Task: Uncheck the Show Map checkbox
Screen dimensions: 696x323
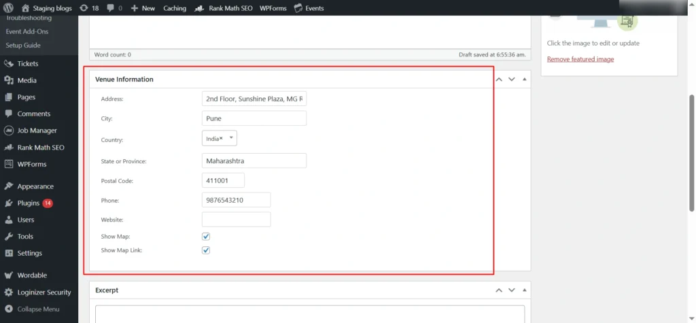Action: tap(206, 237)
